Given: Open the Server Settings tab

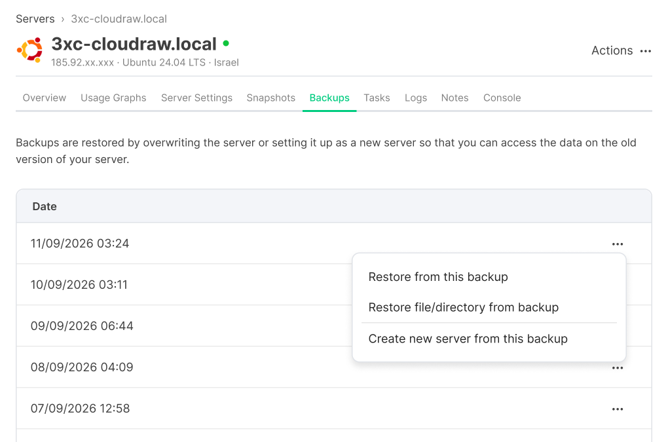Looking at the screenshot, I should click(197, 98).
